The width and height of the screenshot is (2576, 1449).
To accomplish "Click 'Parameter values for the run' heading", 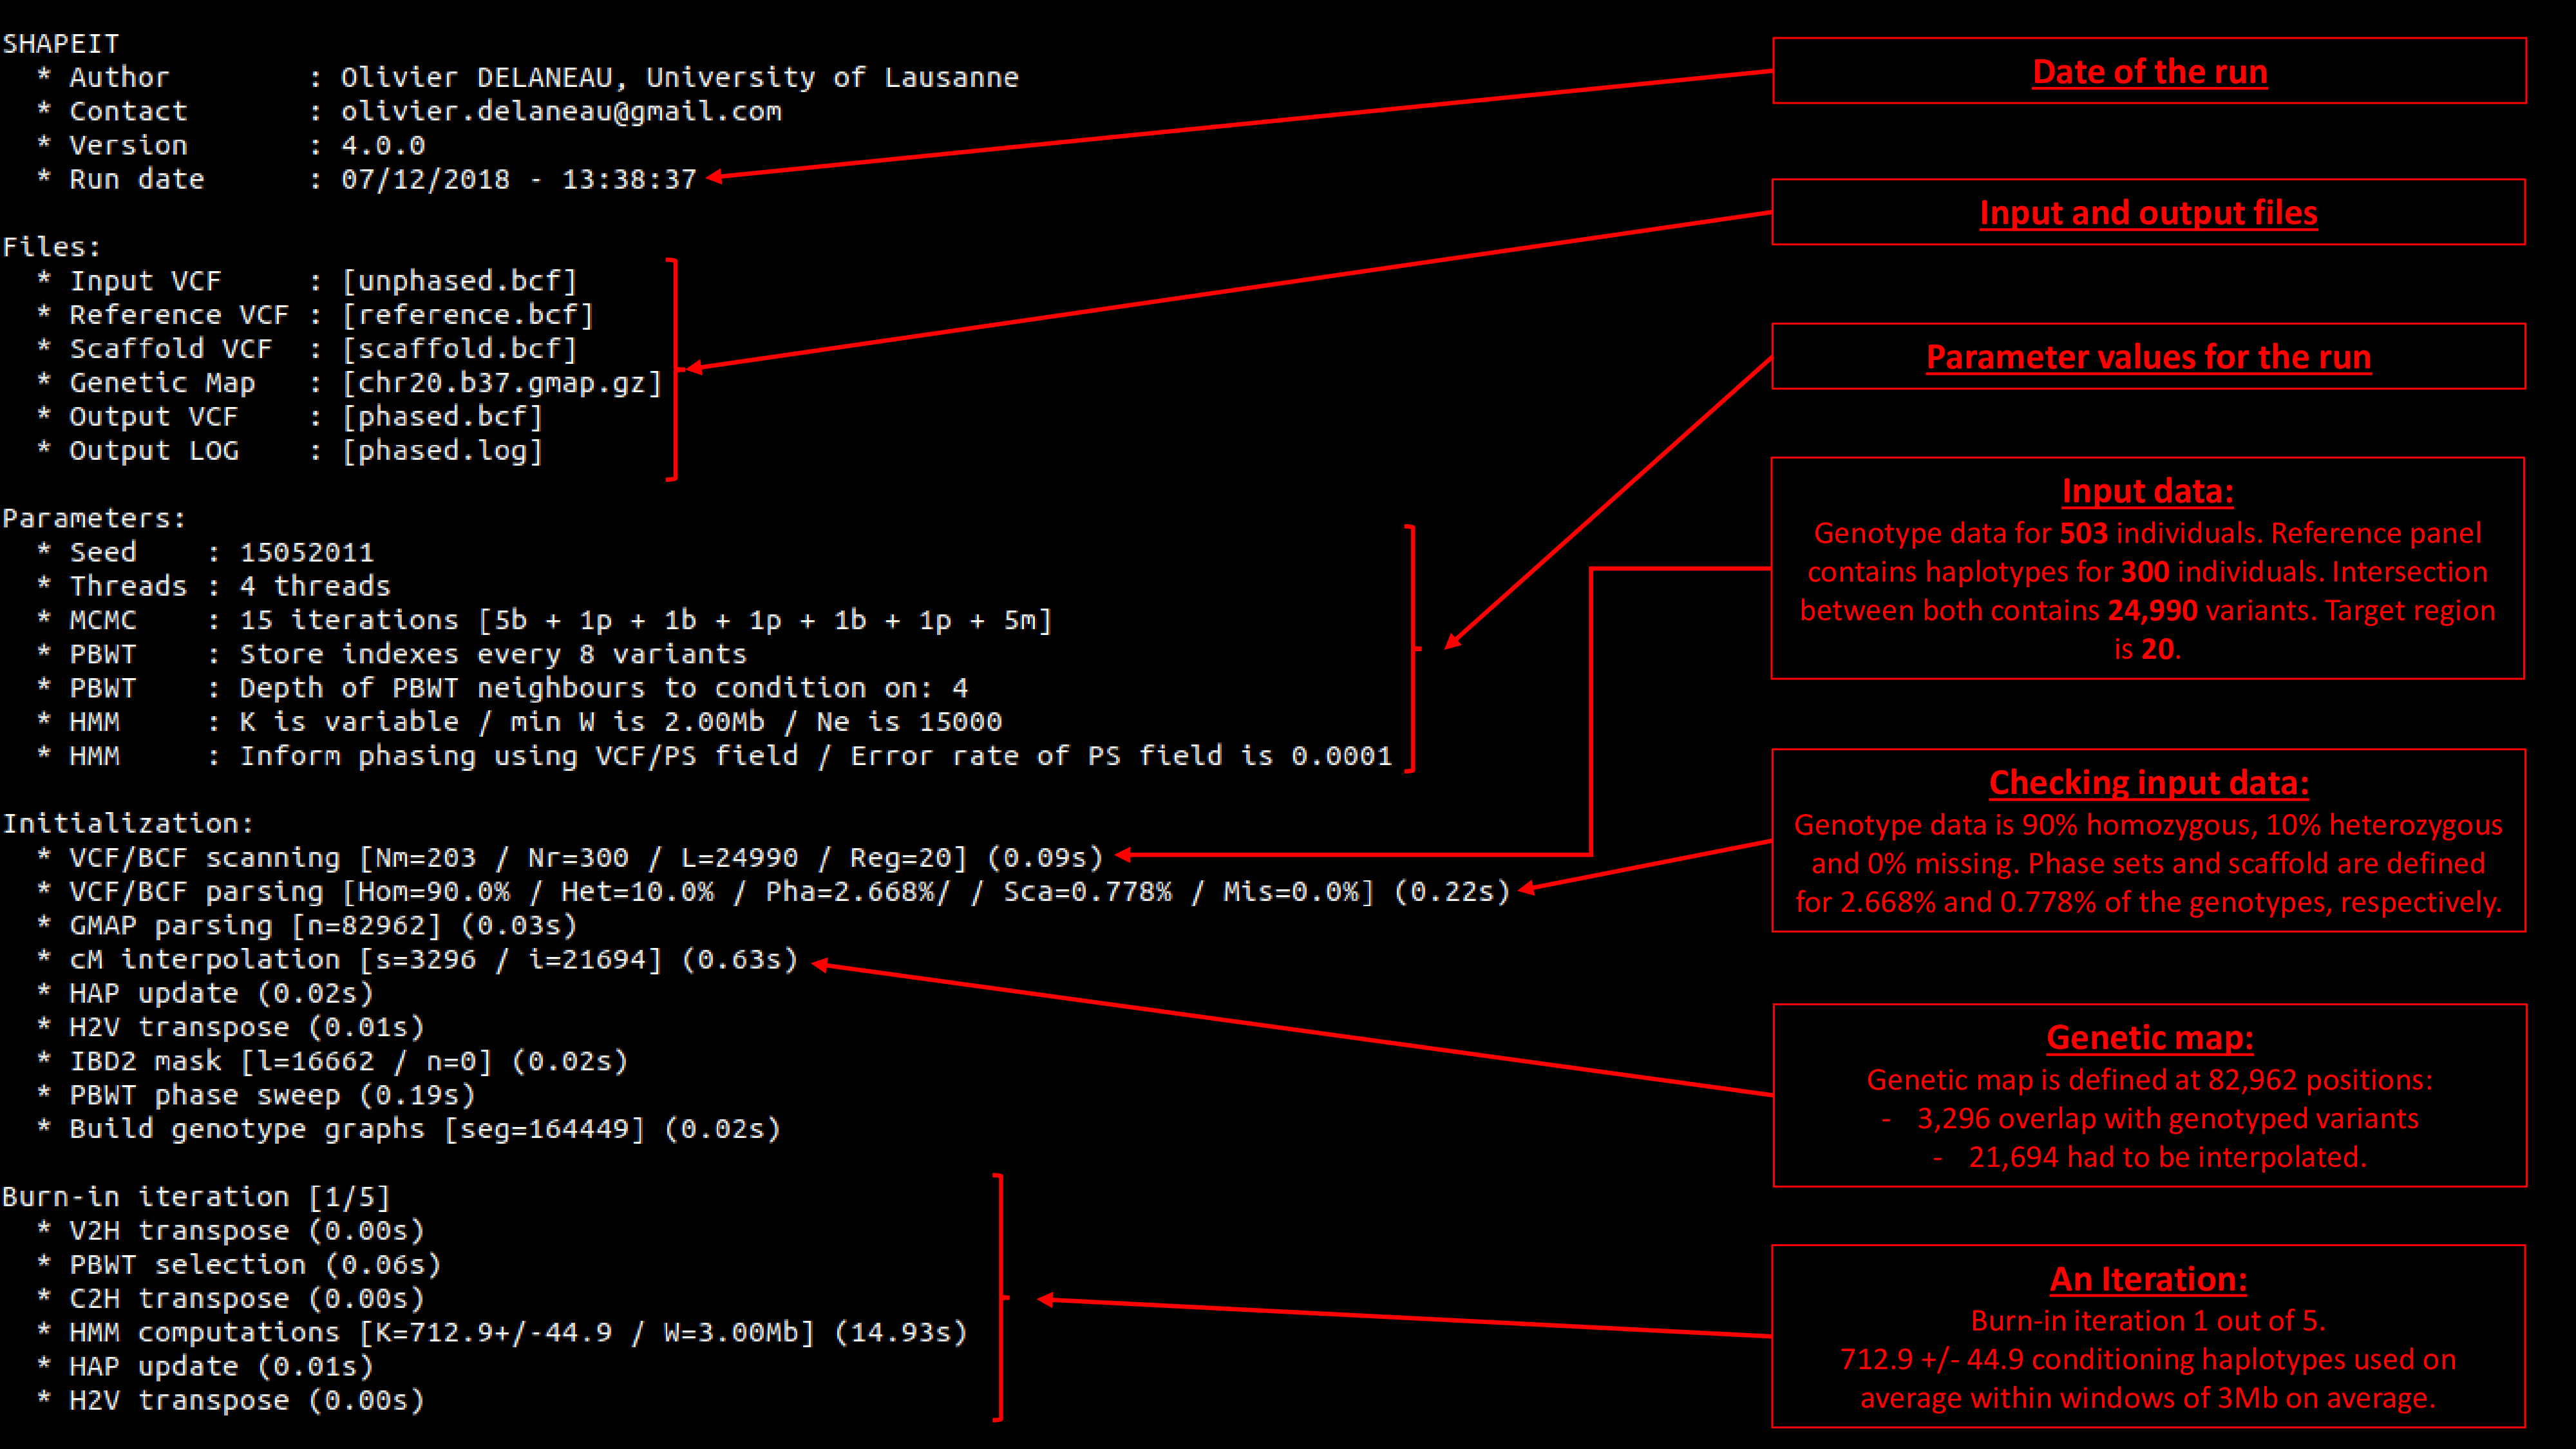I will tap(2148, 357).
